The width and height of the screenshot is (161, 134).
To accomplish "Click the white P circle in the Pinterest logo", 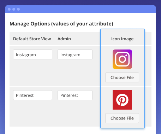I will point(122,100).
